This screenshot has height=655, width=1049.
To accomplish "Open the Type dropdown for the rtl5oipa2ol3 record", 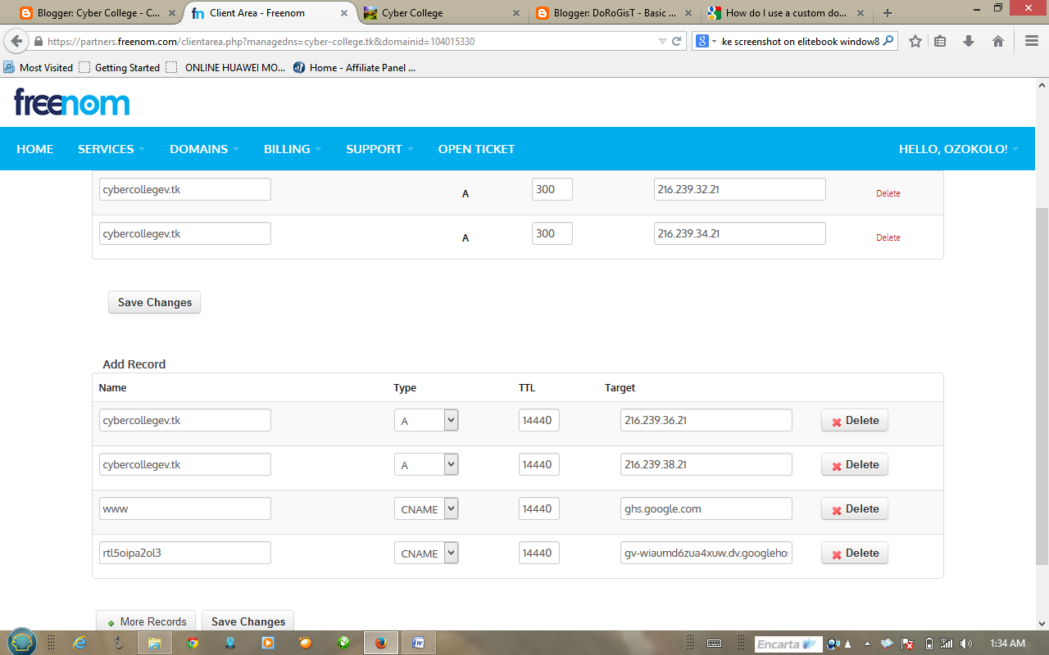I will pos(426,553).
